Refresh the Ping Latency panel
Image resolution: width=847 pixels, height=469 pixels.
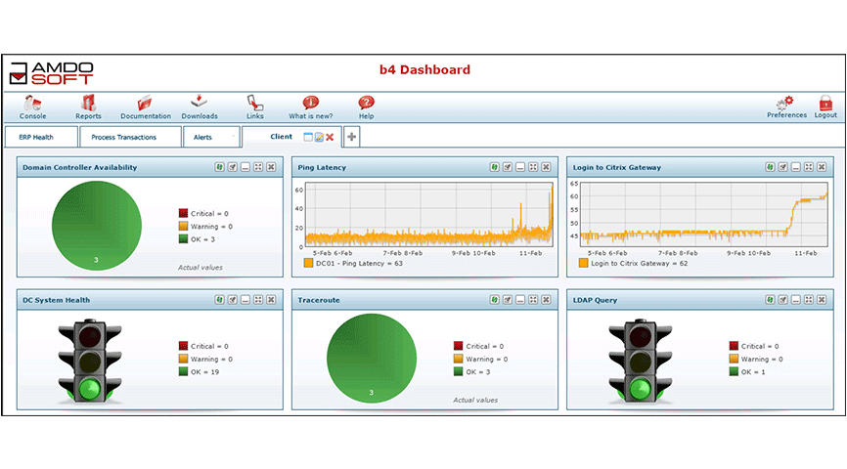(494, 167)
